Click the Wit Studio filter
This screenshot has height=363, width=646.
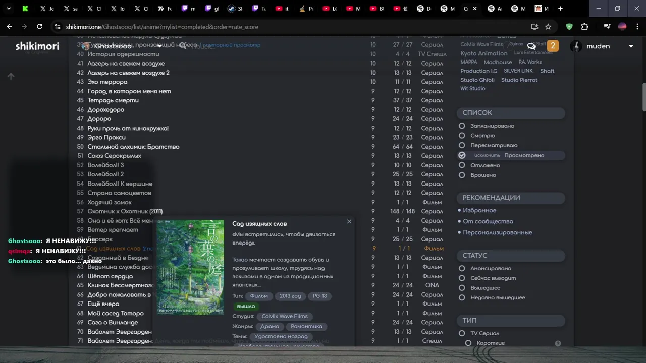tap(473, 88)
